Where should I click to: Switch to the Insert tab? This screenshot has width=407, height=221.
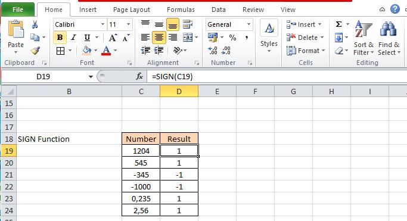coord(88,10)
